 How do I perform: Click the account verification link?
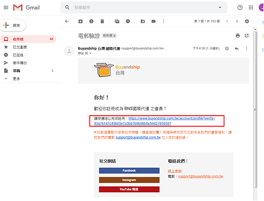click(154, 121)
